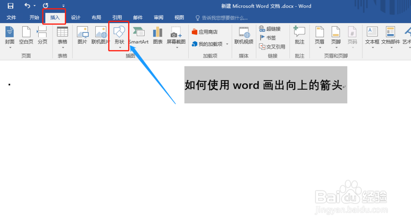Expand the 文本框 dropdown arrow
The image size is (411, 224).
tap(373, 48)
